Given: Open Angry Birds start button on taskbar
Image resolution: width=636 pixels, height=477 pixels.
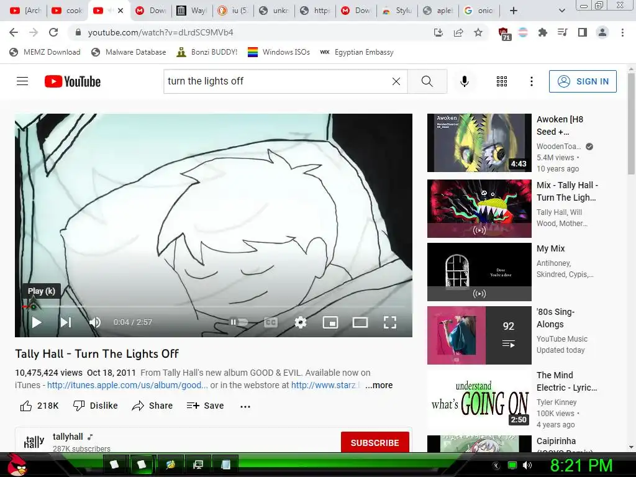Looking at the screenshot, I should (x=18, y=465).
